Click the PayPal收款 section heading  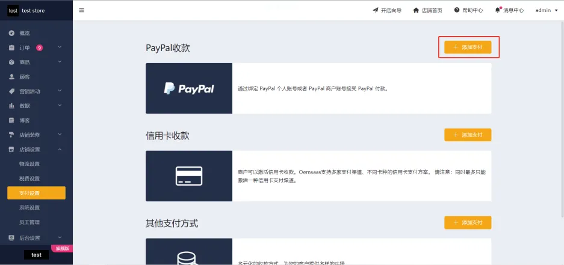pyautogui.click(x=167, y=48)
